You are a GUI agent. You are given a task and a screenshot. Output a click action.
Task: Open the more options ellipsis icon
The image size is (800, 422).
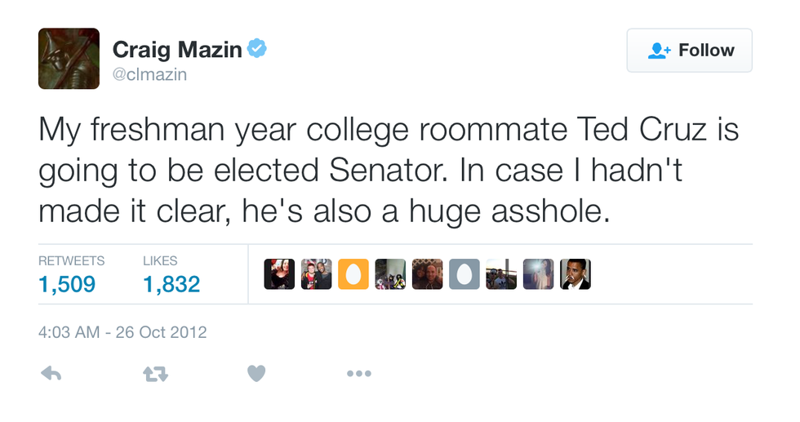coord(358,373)
